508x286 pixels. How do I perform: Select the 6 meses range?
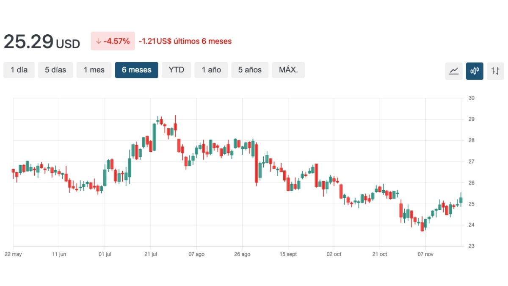tap(136, 70)
